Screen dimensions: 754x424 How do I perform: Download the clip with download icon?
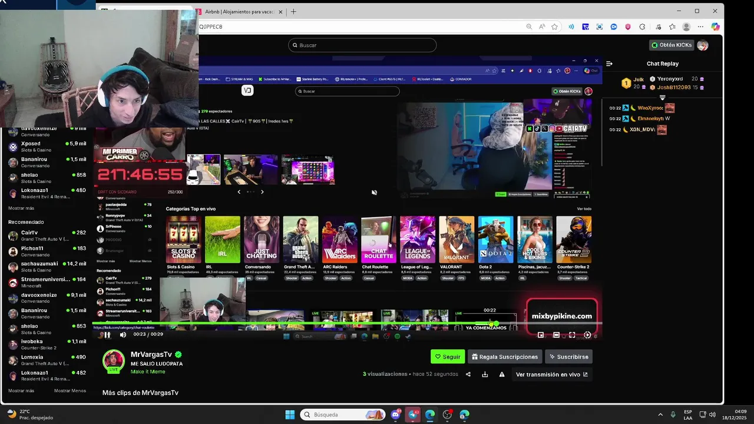click(x=485, y=375)
